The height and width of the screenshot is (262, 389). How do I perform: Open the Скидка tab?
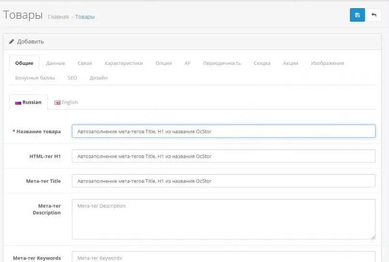[x=262, y=63]
